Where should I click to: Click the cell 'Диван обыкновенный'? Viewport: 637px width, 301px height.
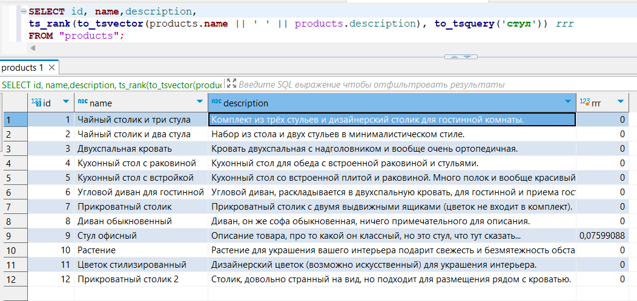pyautogui.click(x=141, y=221)
